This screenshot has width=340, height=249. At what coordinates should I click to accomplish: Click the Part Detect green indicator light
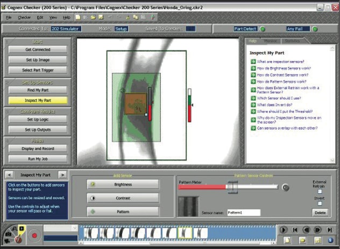tap(263, 29)
